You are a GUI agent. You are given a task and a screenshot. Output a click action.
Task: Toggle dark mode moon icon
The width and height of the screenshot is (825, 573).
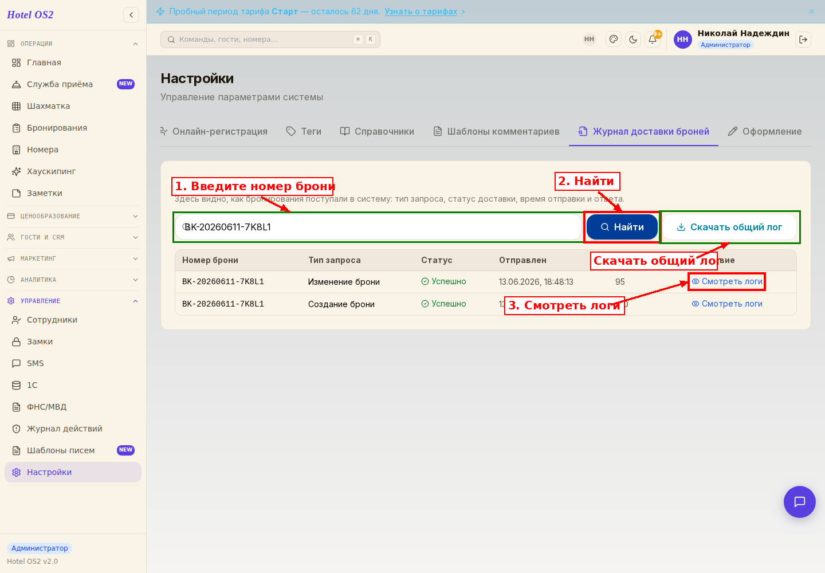pyautogui.click(x=633, y=40)
